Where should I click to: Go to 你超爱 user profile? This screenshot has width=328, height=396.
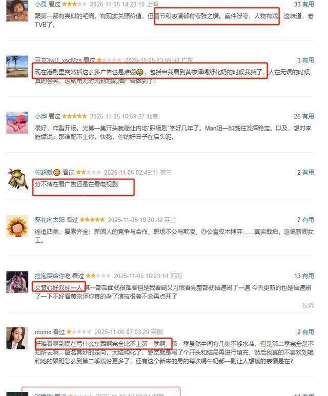(x=48, y=172)
